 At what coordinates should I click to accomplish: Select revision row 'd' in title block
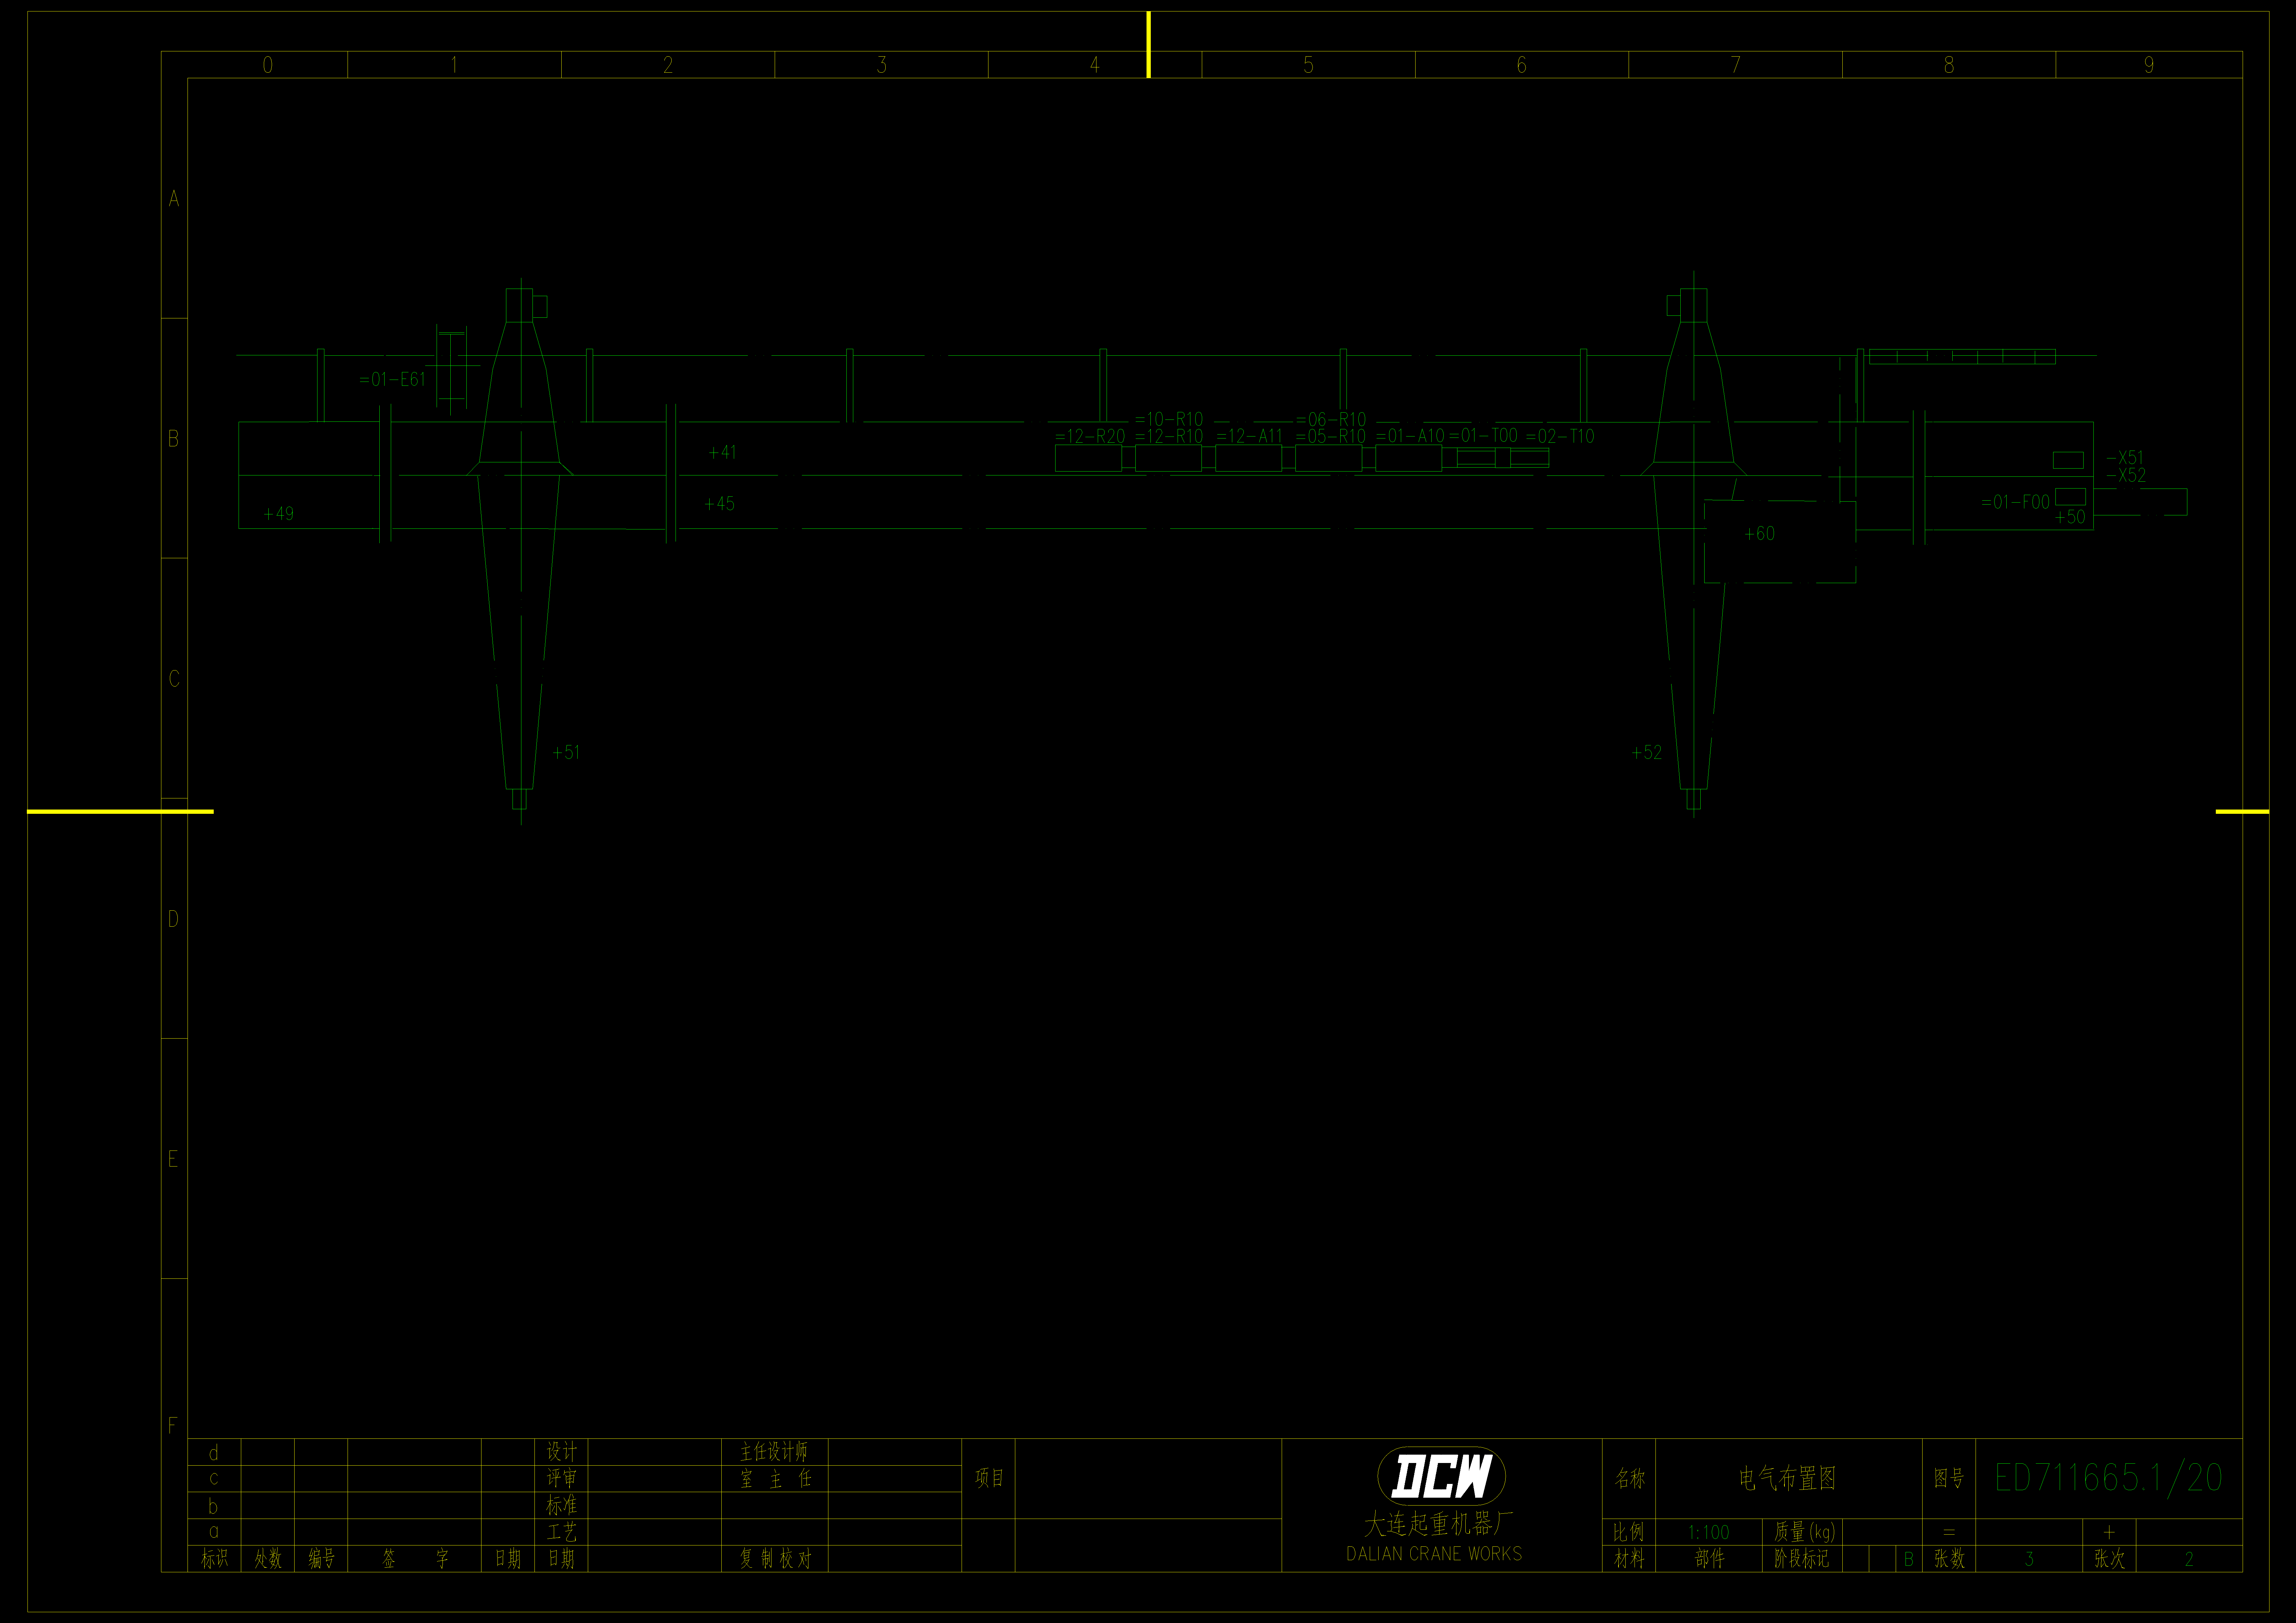coord(213,1453)
